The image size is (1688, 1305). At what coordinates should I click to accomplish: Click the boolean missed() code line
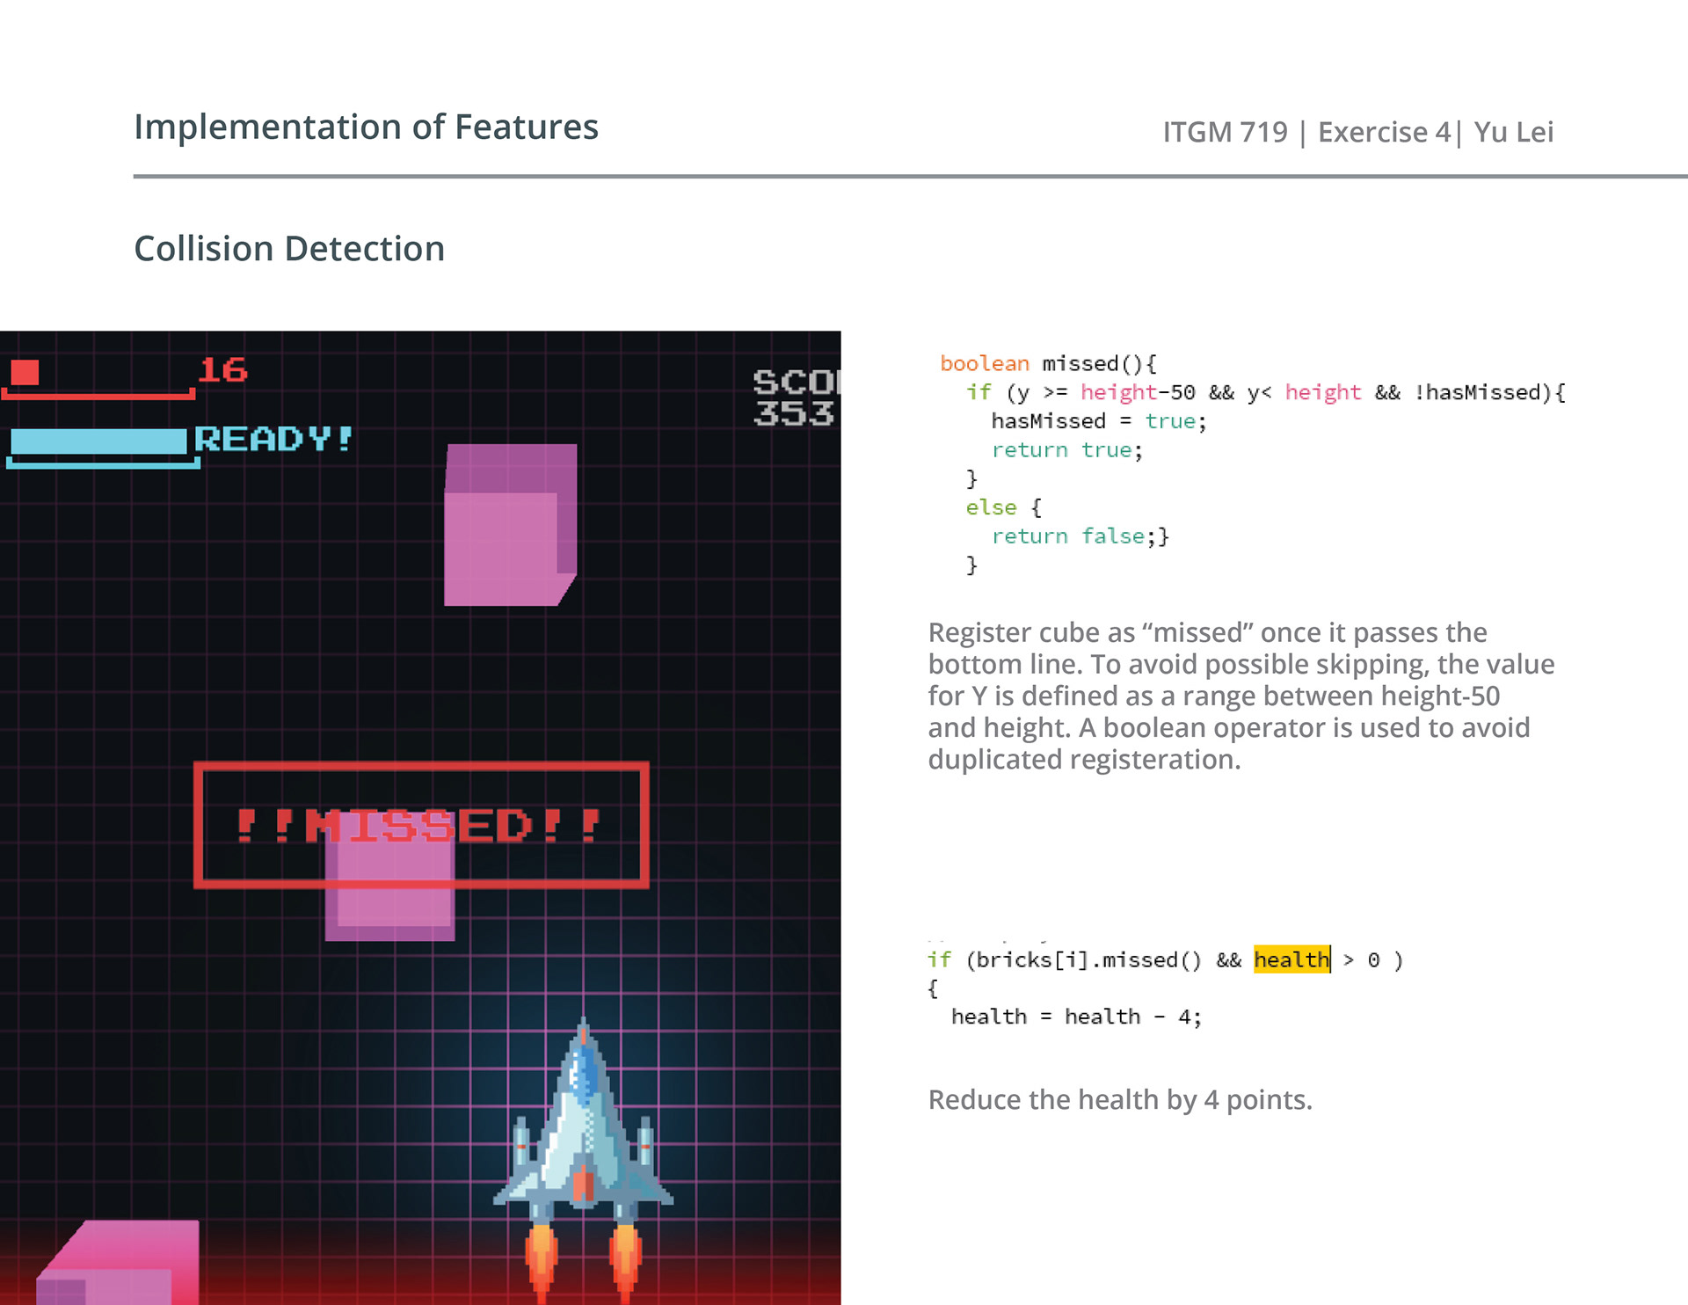[x=1048, y=363]
